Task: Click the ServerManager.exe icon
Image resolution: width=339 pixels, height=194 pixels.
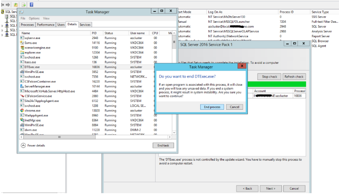Action: point(22,86)
